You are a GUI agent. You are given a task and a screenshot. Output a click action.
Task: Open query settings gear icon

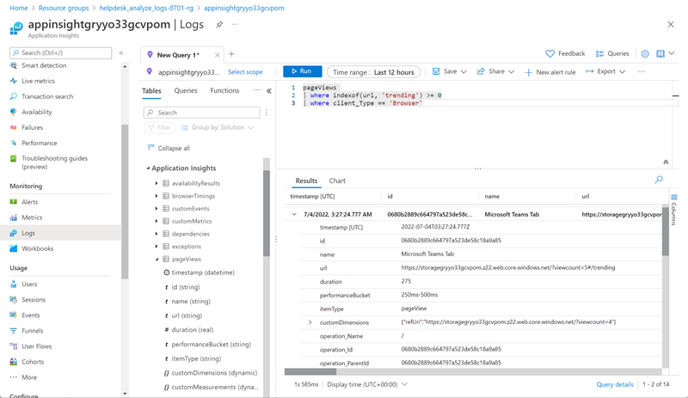click(645, 53)
